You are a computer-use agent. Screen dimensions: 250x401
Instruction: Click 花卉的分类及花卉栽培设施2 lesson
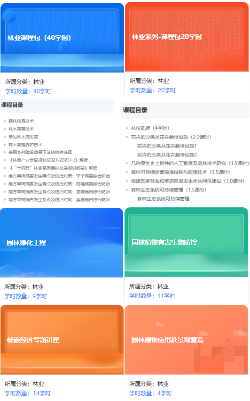167,155
